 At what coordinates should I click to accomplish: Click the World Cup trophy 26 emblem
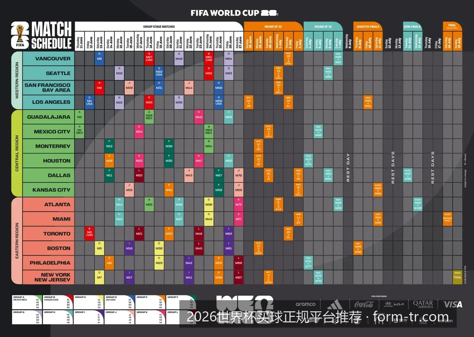[x=20, y=35]
